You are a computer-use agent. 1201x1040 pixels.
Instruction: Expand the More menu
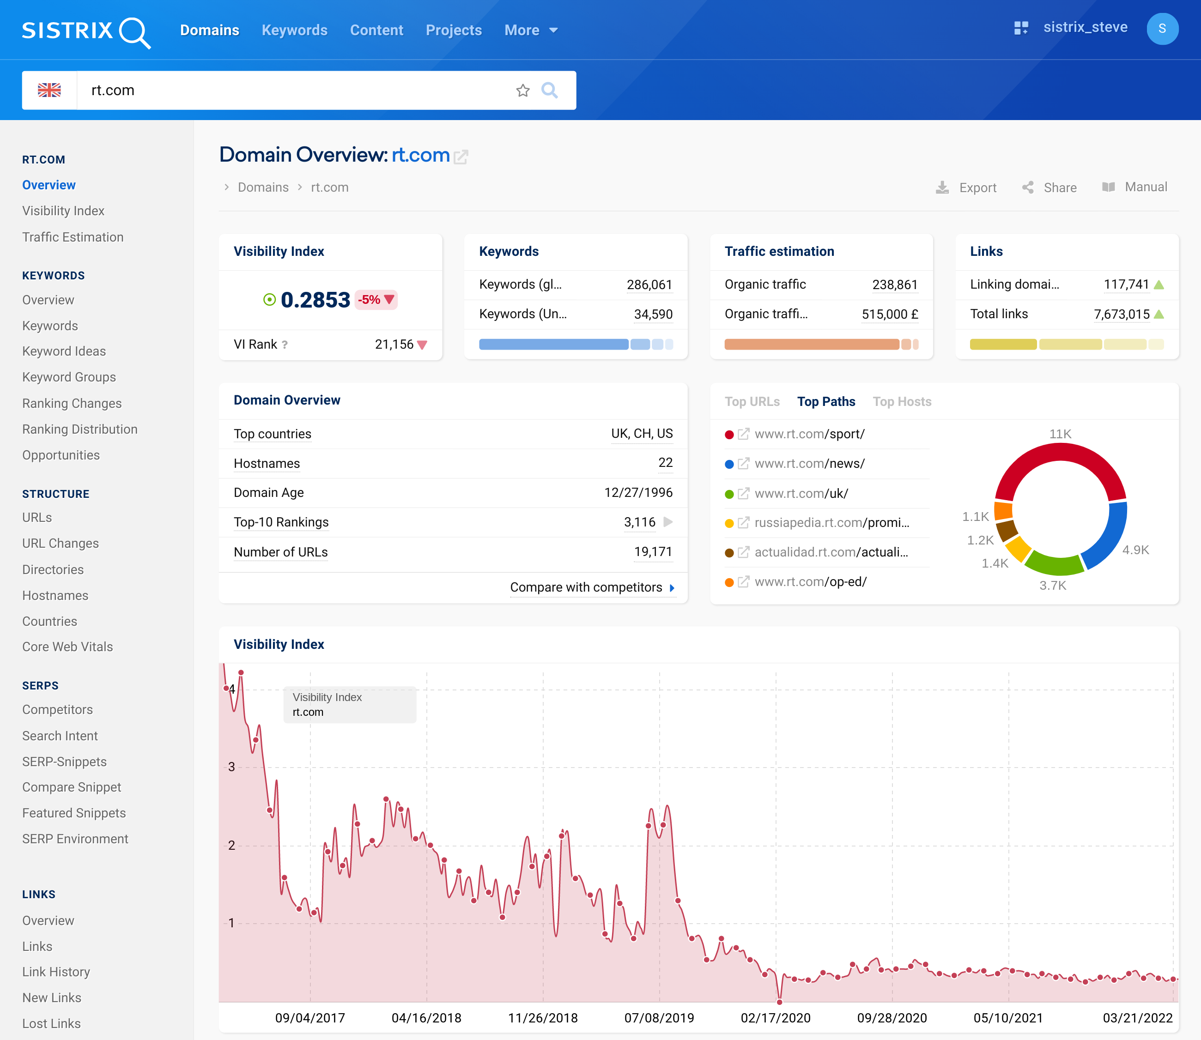(531, 30)
